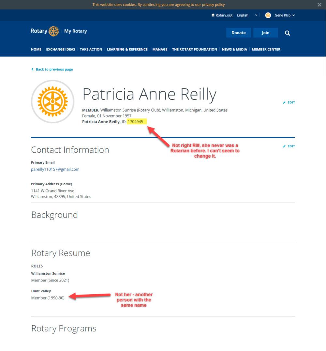Image resolution: width=326 pixels, height=351 pixels.
Task: Click EDIT for Contact Information section
Action: (x=289, y=146)
